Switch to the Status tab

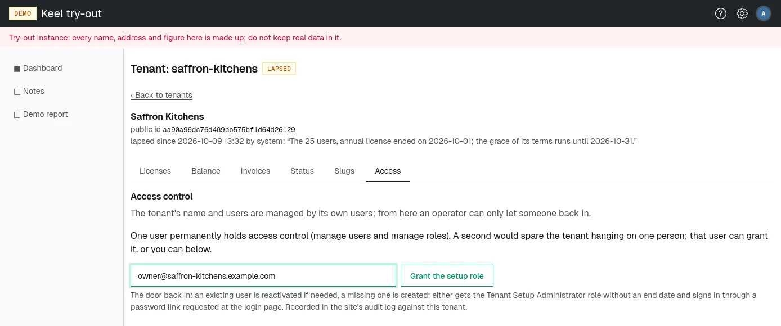pos(302,171)
